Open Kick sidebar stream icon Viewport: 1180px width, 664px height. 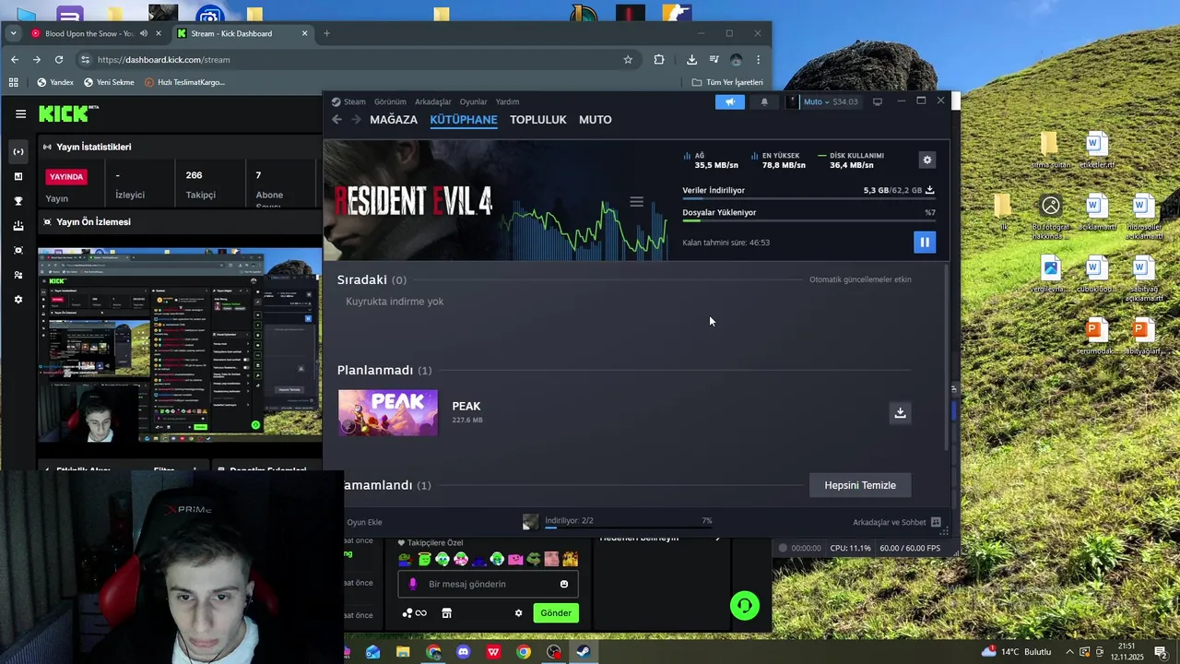(x=18, y=151)
